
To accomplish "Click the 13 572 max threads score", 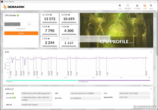I will coord(50,19).
